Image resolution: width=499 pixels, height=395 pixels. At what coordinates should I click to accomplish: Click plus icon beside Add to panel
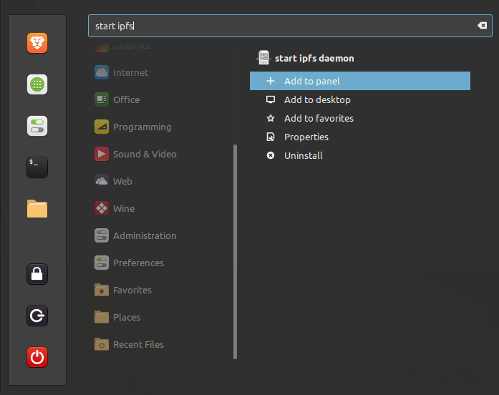point(271,81)
